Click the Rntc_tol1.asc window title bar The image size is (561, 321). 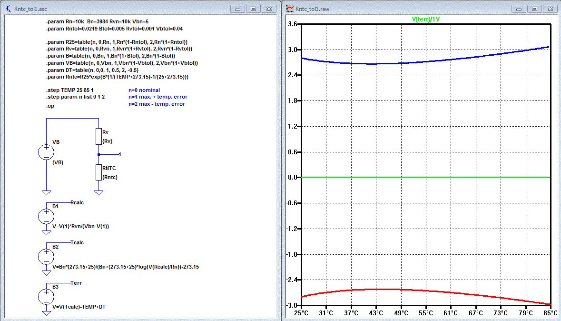[119, 9]
